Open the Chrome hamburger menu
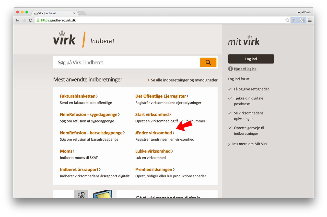 [310, 20]
